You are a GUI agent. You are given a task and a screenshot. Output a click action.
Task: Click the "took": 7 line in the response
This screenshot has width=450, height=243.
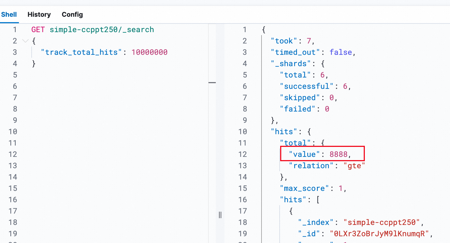point(293,41)
